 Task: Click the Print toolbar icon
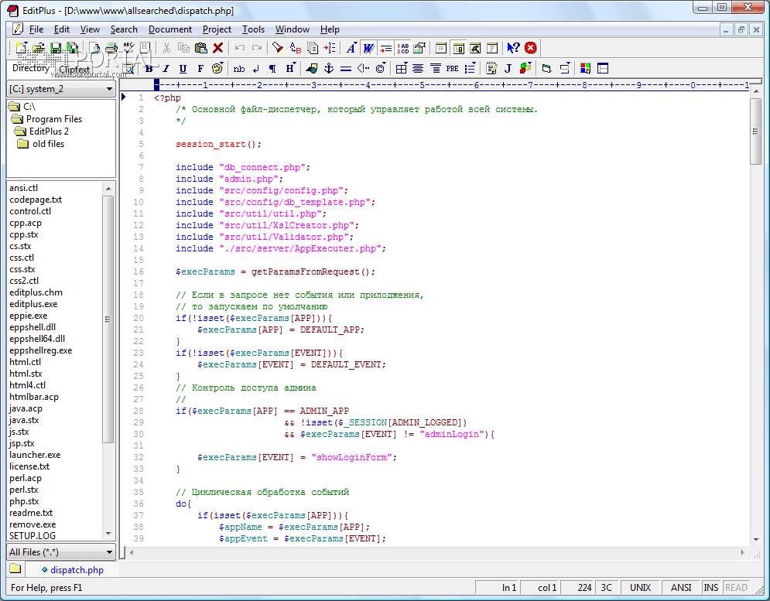coord(111,48)
